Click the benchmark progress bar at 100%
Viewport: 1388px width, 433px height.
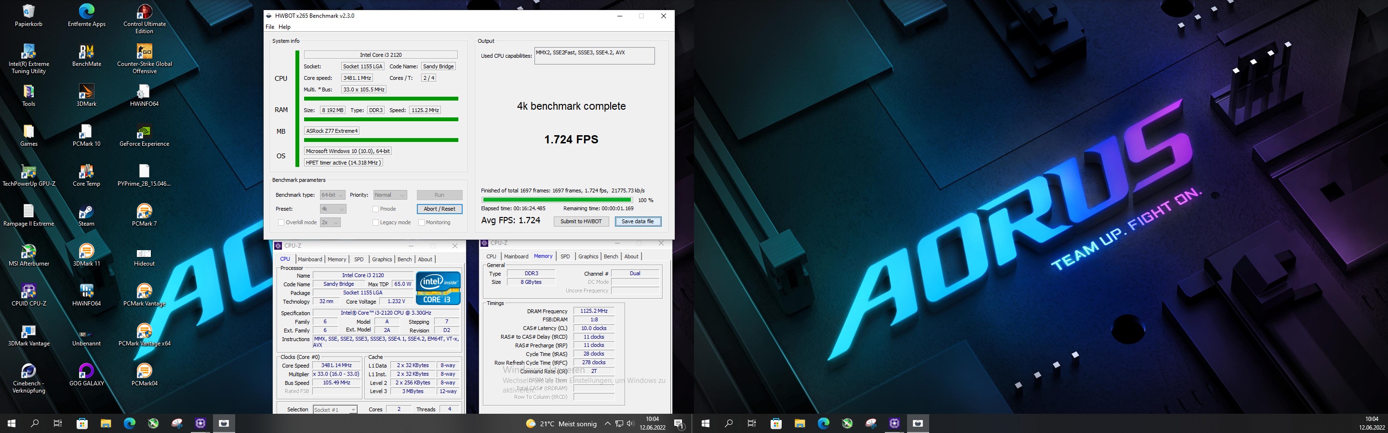tap(557, 200)
